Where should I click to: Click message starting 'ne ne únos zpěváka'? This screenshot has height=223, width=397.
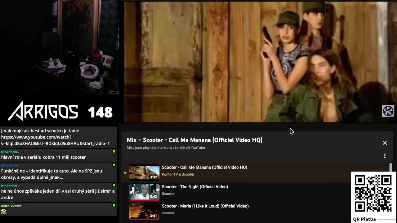tap(58, 194)
